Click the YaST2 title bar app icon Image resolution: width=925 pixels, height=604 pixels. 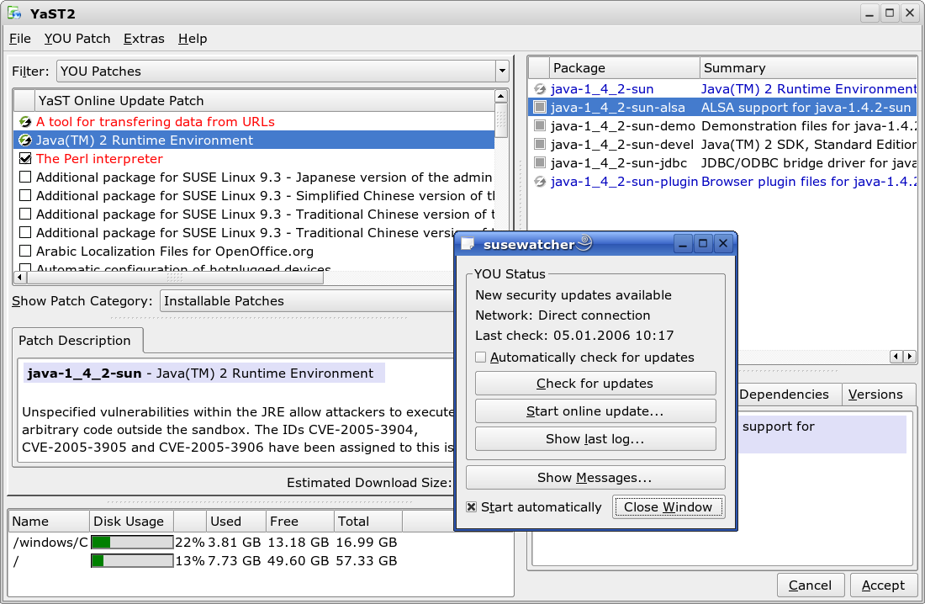(x=14, y=13)
